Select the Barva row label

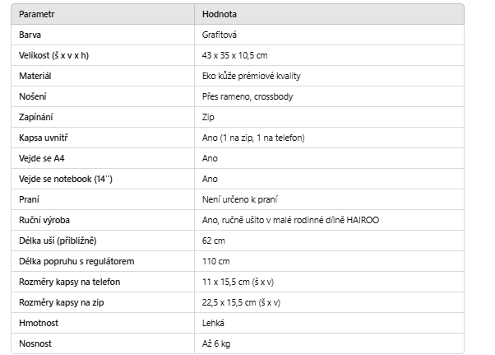click(x=30, y=35)
